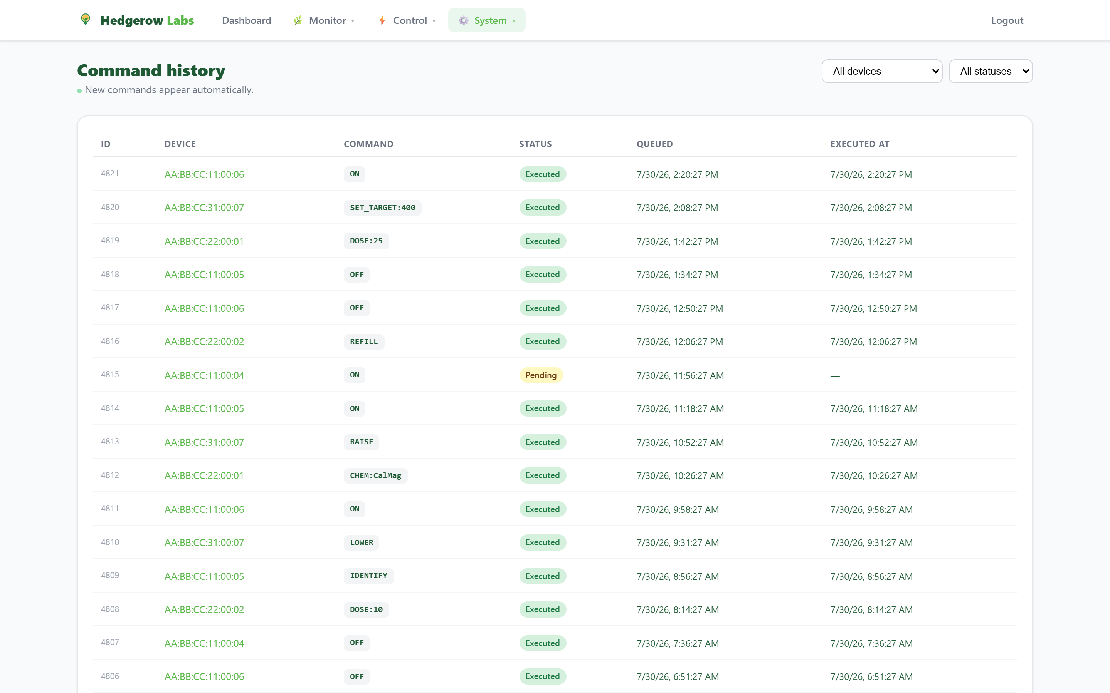Open device AA:BB:CC:22:00:02 in row 4808
The height and width of the screenshot is (693, 1110).
[204, 609]
